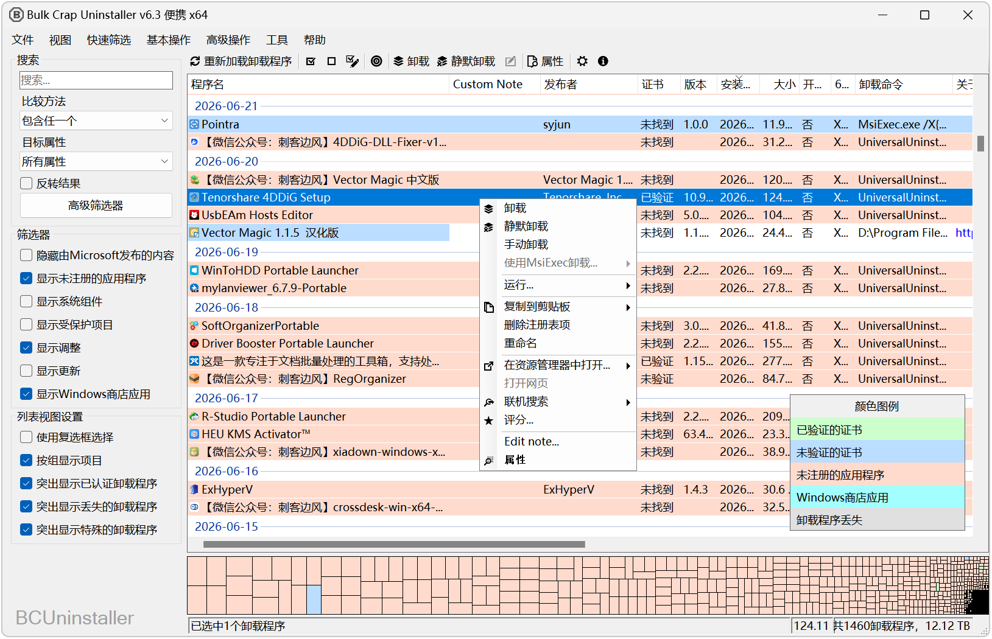
Task: Expand the 使用MsiExec卸载 submenu arrow
Action: pyautogui.click(x=628, y=264)
